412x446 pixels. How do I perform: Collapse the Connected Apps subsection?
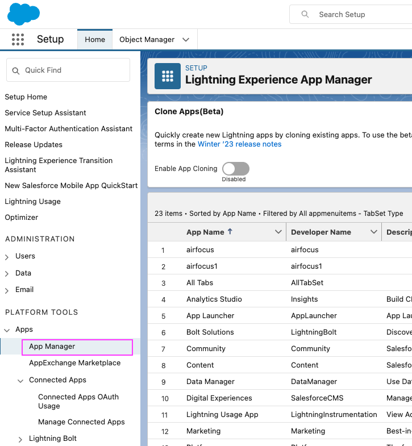coord(20,381)
